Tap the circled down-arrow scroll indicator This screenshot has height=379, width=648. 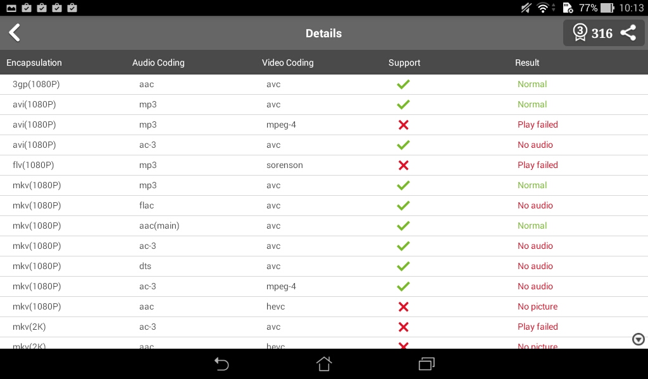pos(639,339)
